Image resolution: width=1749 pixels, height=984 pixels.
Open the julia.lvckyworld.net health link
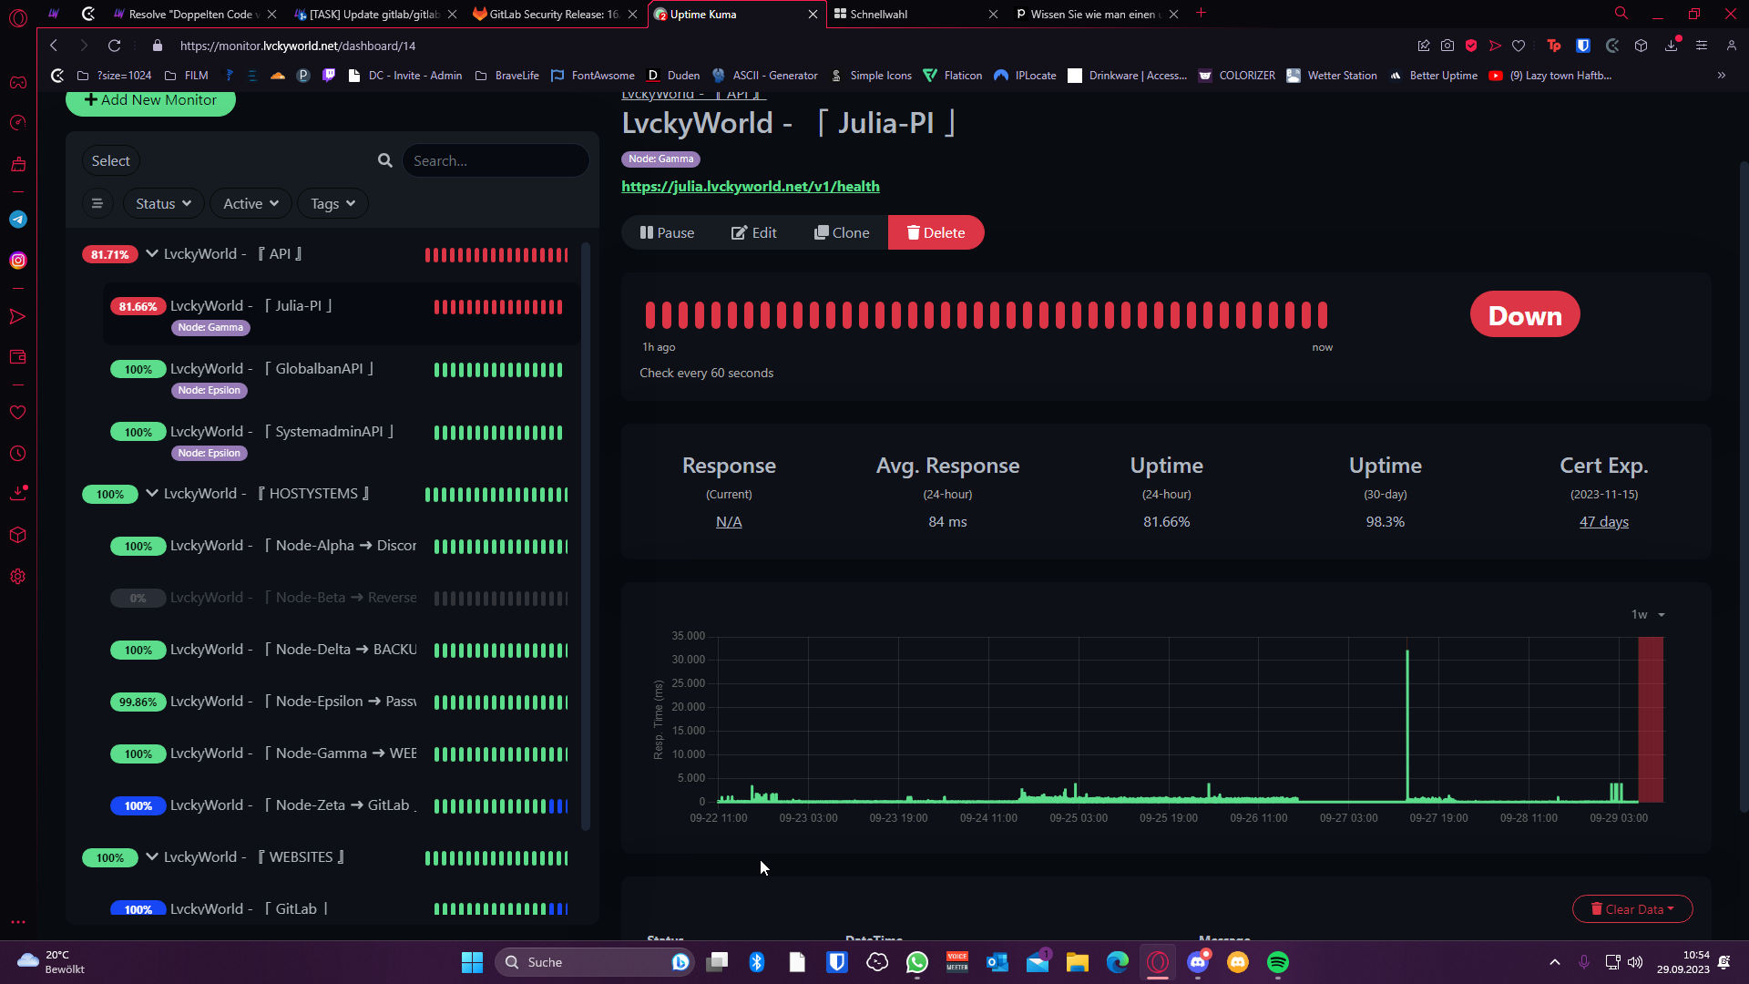click(750, 186)
